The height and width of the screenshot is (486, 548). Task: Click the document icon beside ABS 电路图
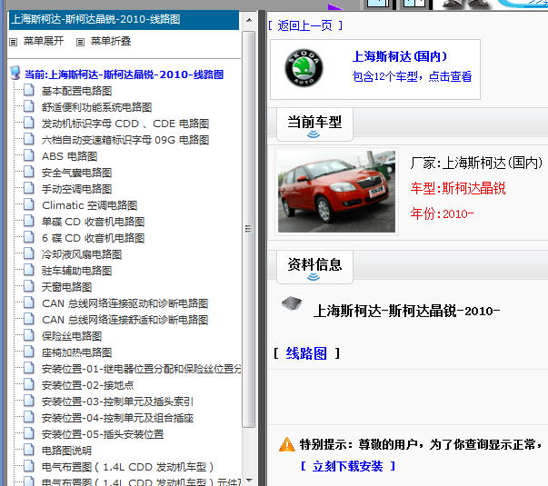29,155
